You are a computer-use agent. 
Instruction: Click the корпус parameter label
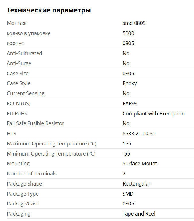15,43
